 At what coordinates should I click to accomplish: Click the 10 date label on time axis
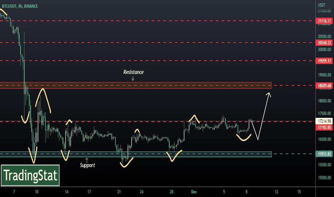(x=37, y=192)
